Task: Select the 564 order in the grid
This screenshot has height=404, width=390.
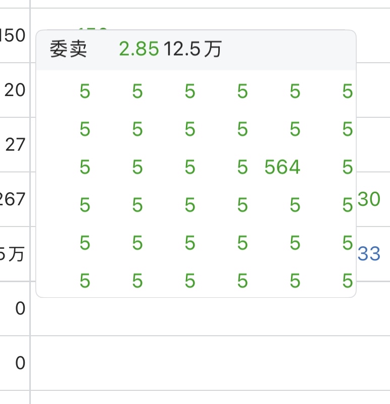Action: [x=282, y=167]
